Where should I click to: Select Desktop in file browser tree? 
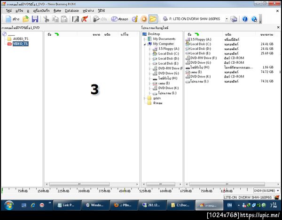pos(154,34)
